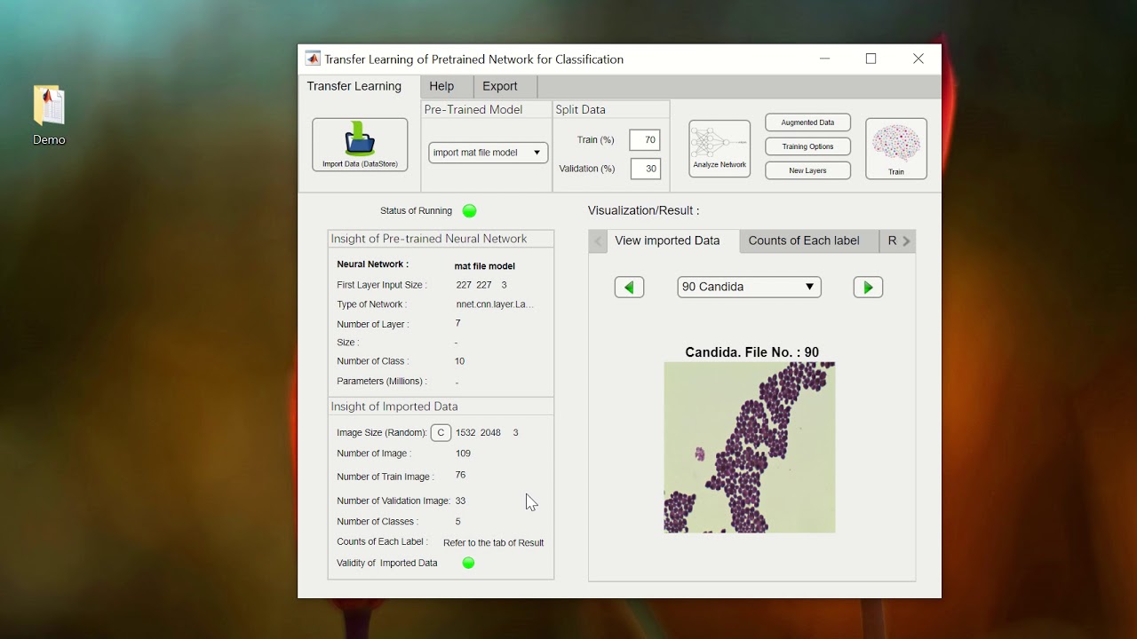Click the random image size C button
Image resolution: width=1137 pixels, height=639 pixels.
[x=441, y=433]
